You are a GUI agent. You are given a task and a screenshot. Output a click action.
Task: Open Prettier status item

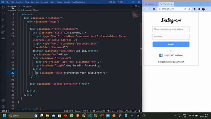[x=129, y=111]
